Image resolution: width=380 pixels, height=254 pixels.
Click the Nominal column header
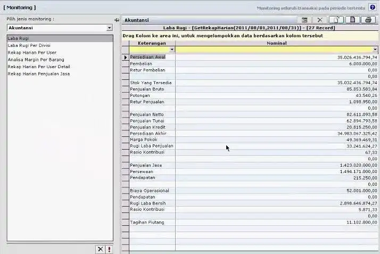tap(277, 43)
